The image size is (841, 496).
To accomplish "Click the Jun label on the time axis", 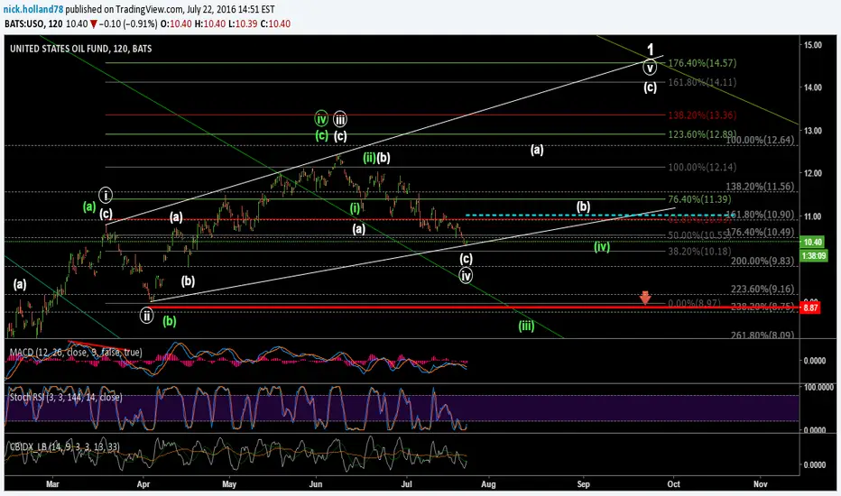I will click(316, 484).
